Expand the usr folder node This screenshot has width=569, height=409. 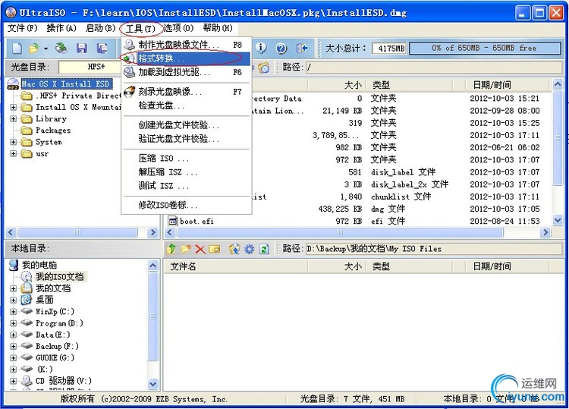tap(13, 154)
